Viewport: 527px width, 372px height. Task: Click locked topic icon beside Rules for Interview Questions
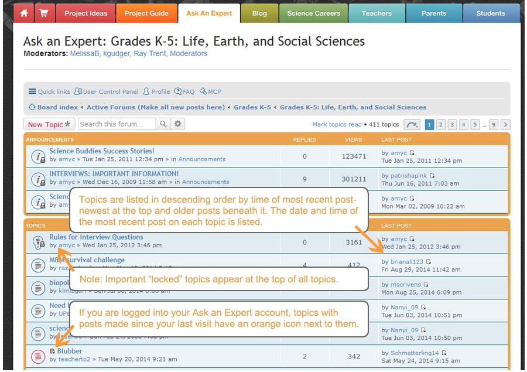[38, 243]
